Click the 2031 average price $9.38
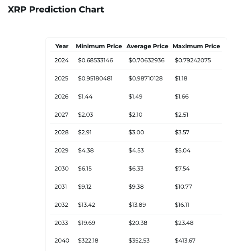 [136, 187]
